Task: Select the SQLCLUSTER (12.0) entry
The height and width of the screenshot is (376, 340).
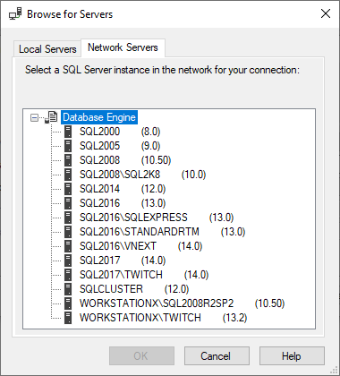Action: click(134, 289)
